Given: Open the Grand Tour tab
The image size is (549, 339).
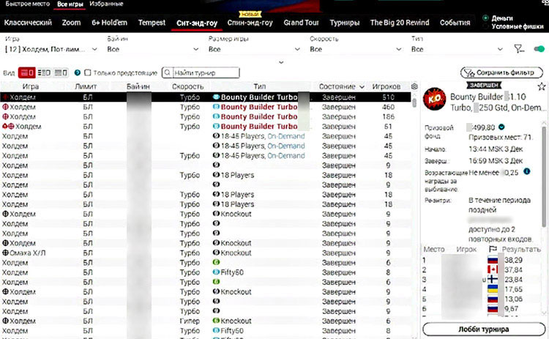Looking at the screenshot, I should (x=301, y=23).
